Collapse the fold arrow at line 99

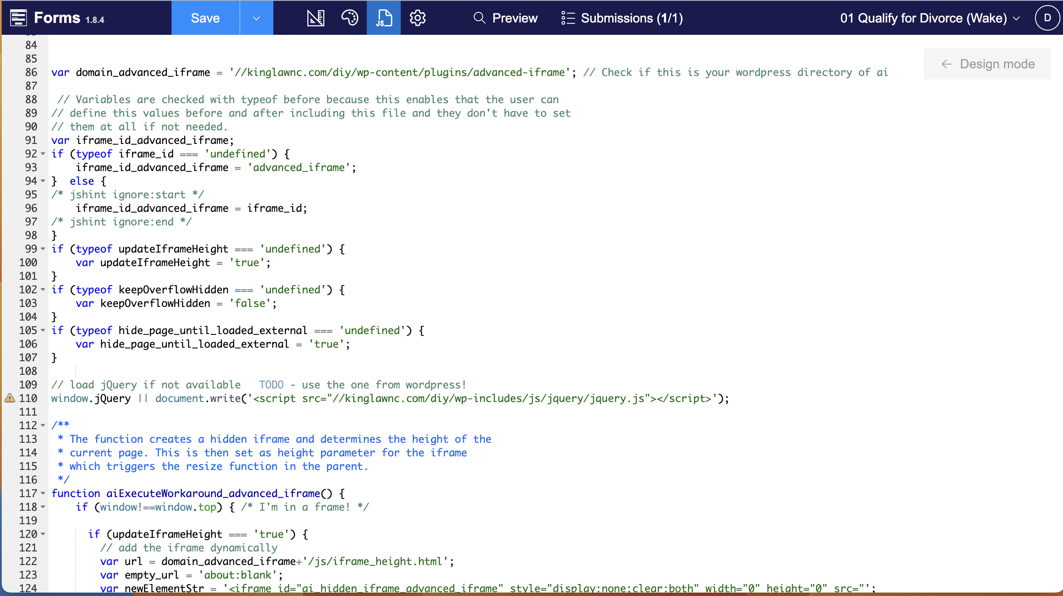click(x=43, y=249)
